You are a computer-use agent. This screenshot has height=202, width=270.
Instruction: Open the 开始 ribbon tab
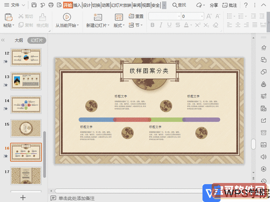68,5
